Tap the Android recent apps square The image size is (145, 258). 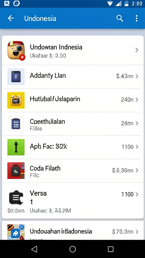111,249
